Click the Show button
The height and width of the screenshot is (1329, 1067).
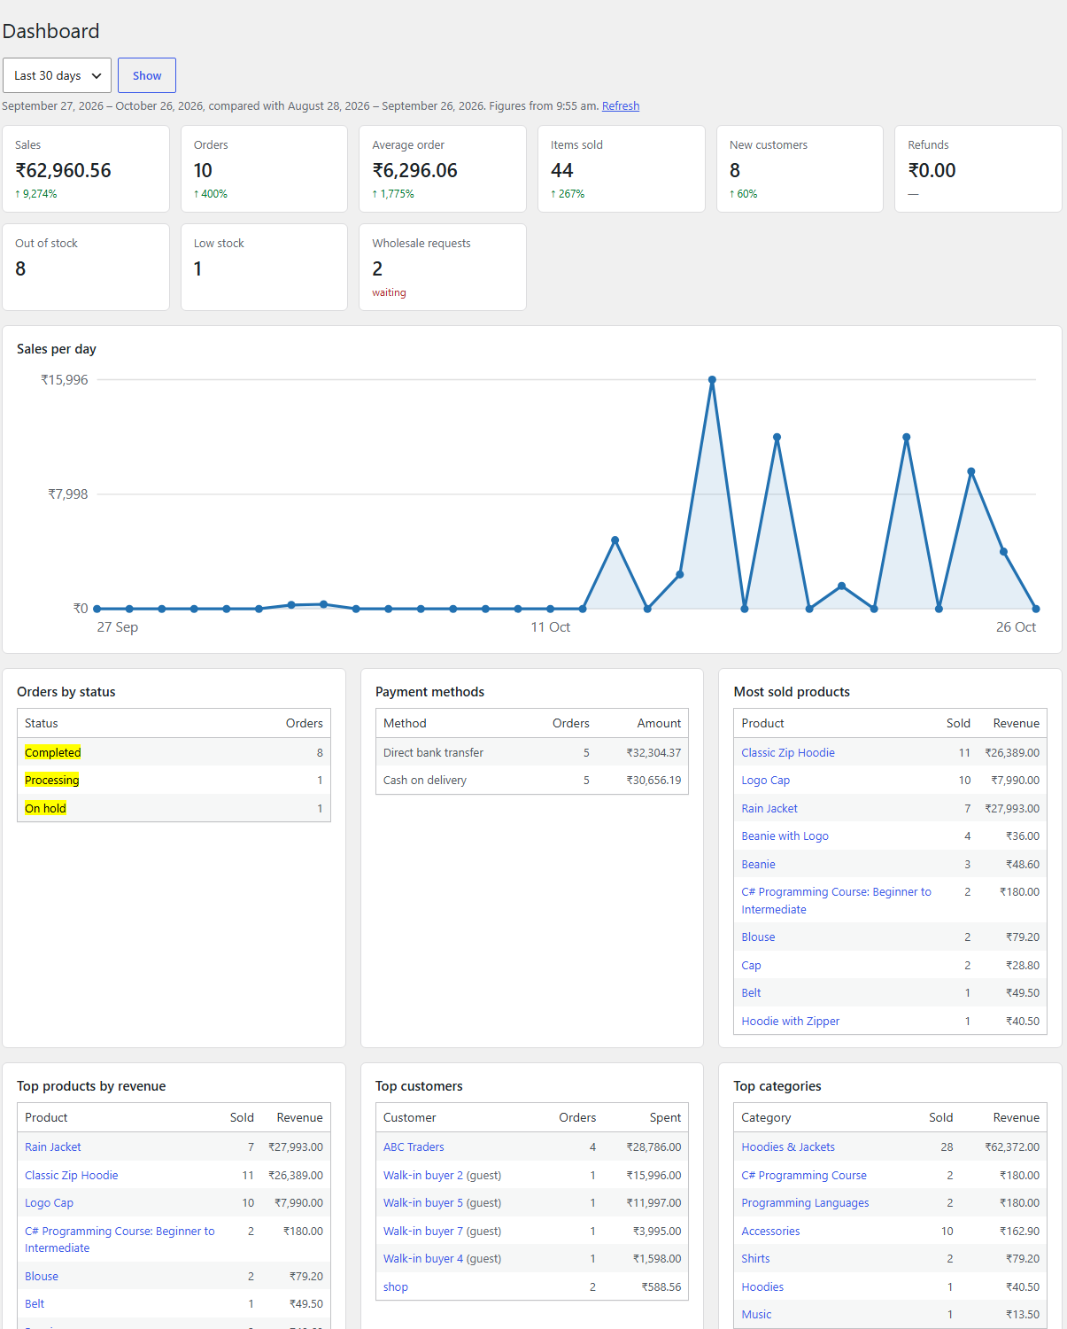click(147, 75)
